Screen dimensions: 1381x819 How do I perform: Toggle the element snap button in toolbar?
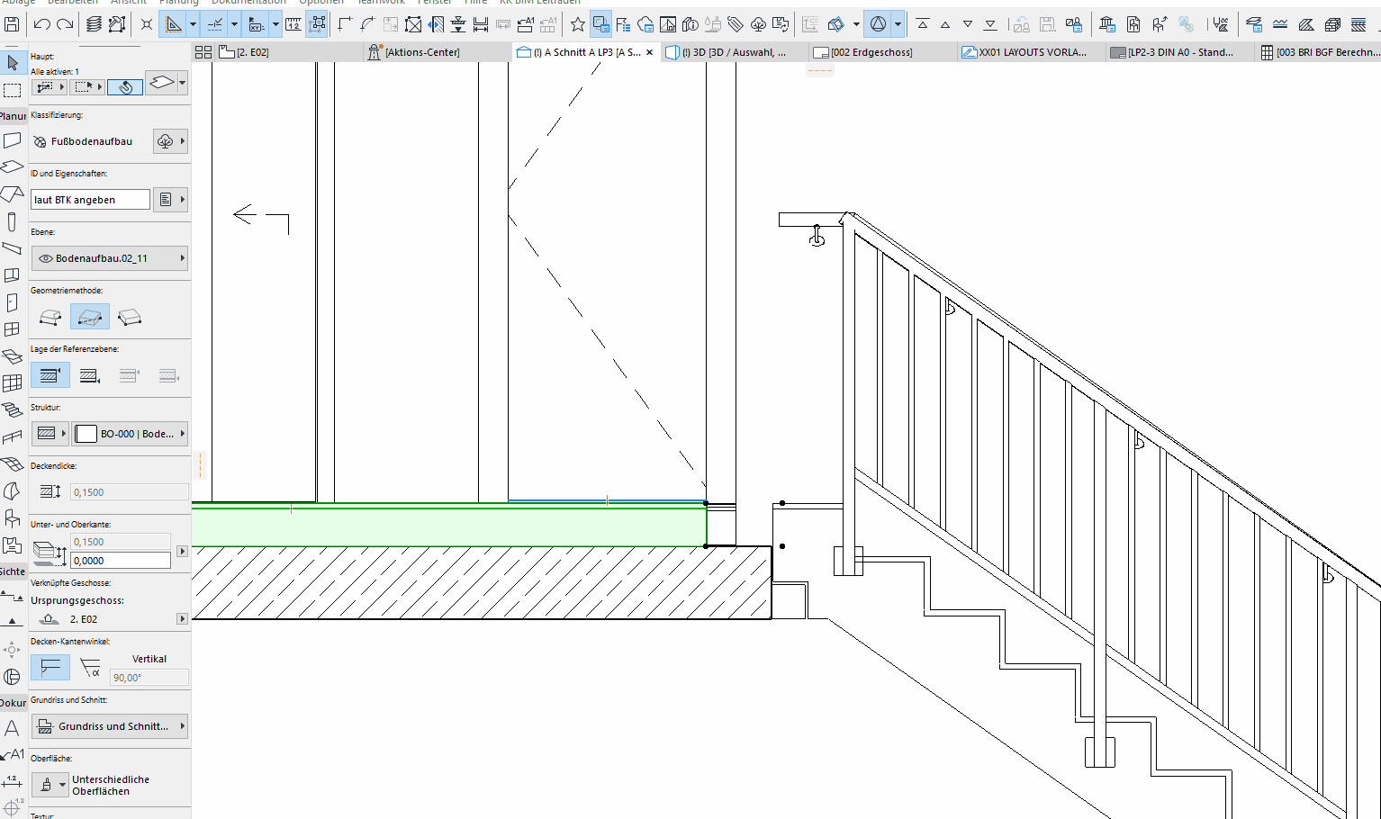317,24
